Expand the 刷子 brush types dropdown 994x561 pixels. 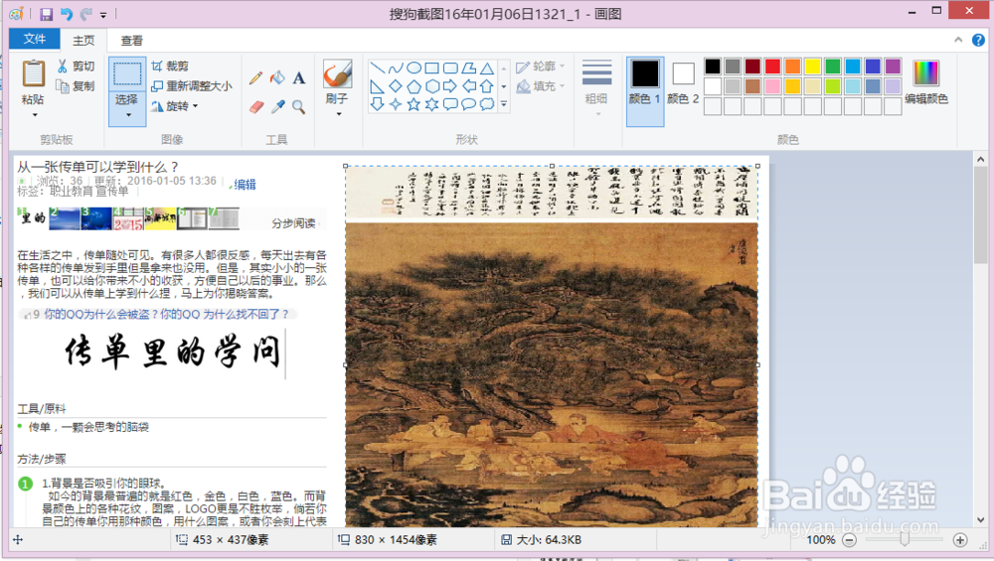pos(338,114)
